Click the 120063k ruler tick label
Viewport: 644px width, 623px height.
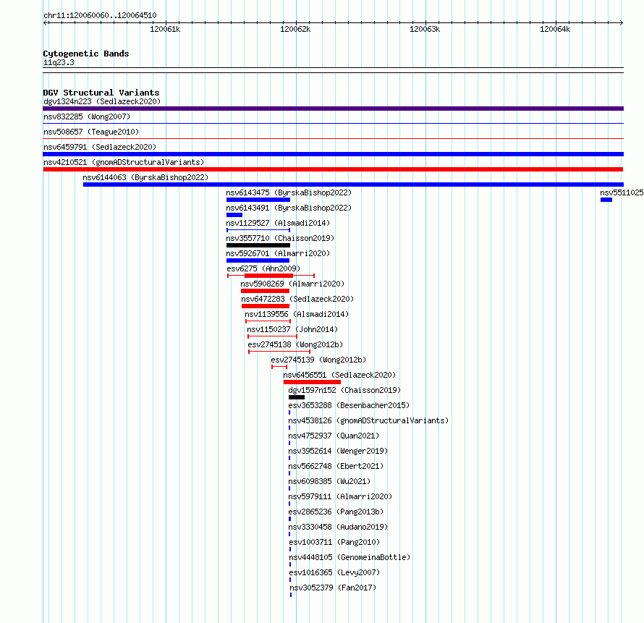[425, 29]
